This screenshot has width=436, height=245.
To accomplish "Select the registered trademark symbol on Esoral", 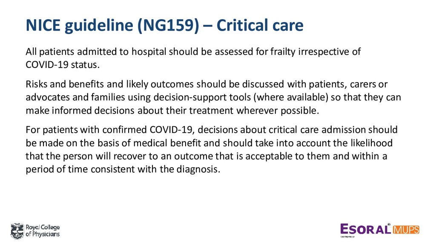I will (x=389, y=225).
